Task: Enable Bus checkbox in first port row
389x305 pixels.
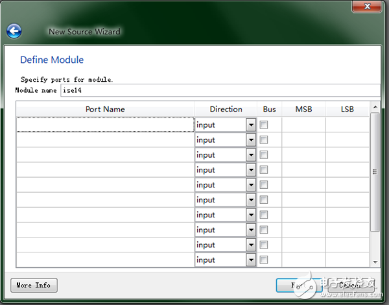Action: point(265,125)
